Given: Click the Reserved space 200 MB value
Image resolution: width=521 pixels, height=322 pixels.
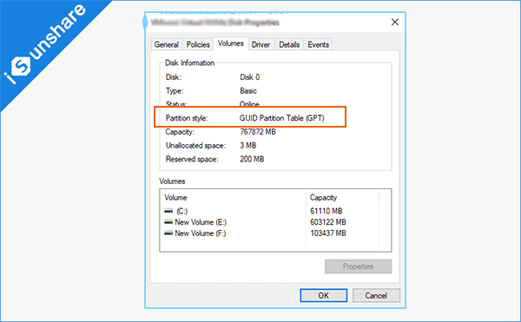Looking at the screenshot, I should (x=252, y=159).
